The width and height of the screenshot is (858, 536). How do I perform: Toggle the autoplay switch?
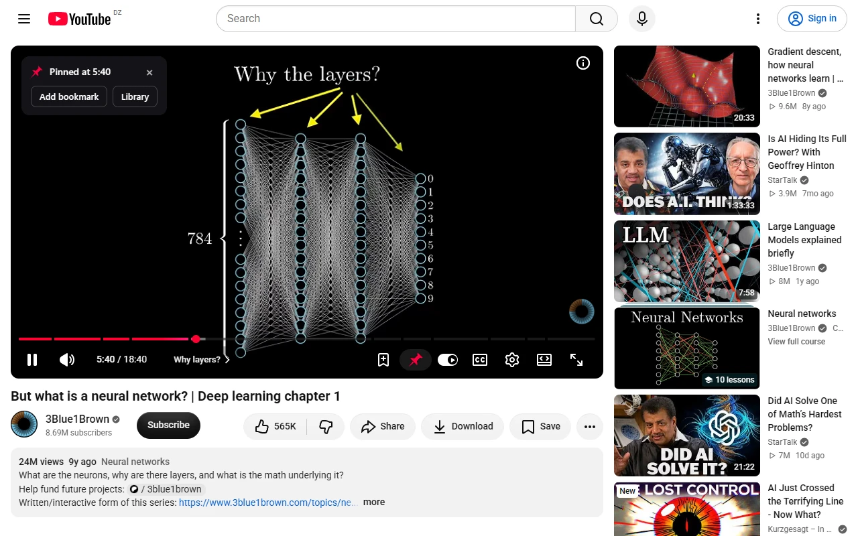tap(448, 360)
